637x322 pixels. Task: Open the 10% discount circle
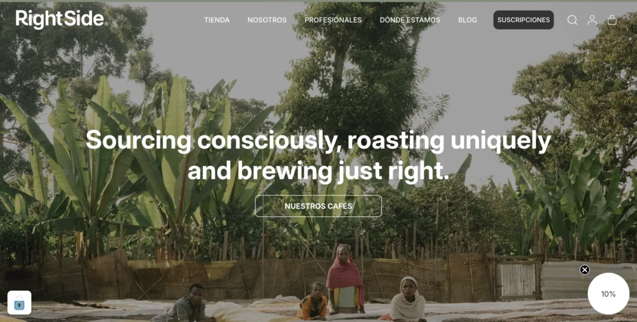[x=608, y=293]
